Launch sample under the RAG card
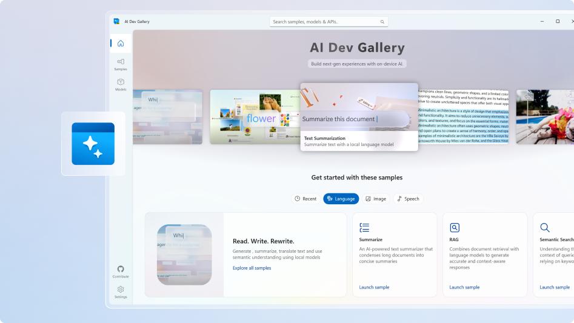574x323 pixels. (x=464, y=287)
